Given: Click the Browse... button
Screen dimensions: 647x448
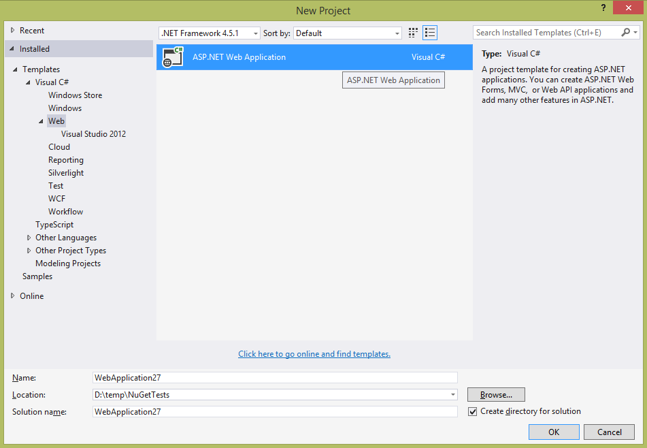Looking at the screenshot, I should (x=496, y=395).
